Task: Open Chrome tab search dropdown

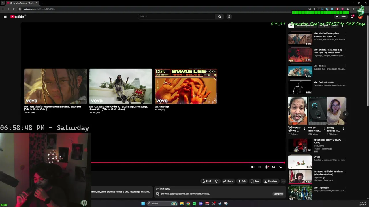Action: click(x=3, y=3)
